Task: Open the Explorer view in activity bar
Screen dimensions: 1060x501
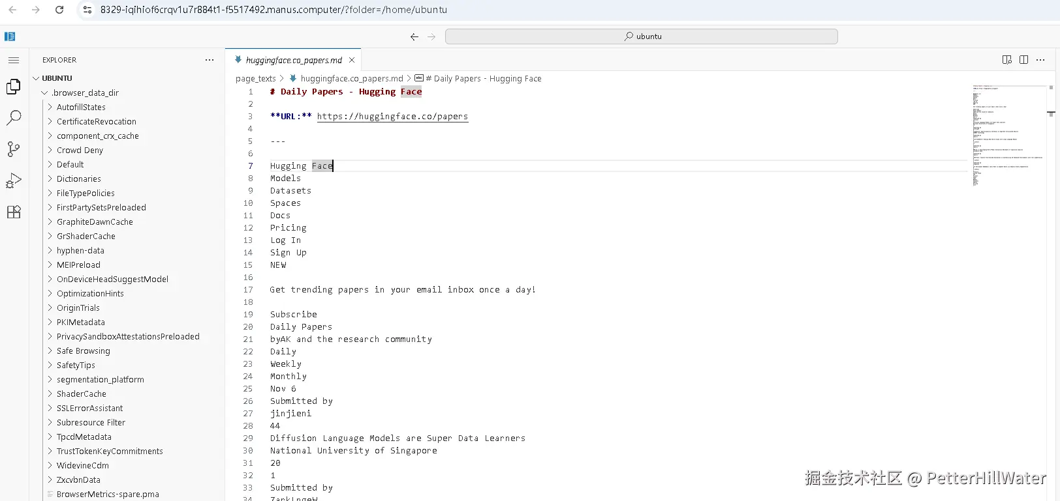Action: click(14, 87)
